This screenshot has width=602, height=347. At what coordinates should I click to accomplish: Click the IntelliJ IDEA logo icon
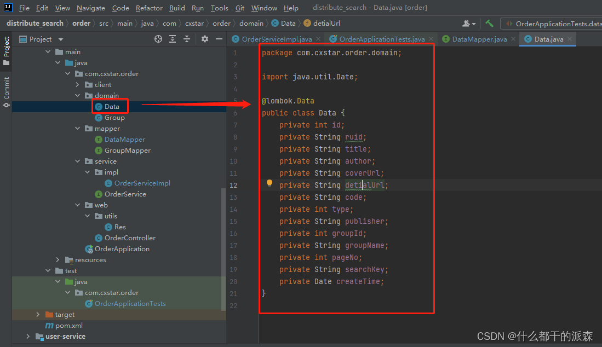[x=8, y=7]
